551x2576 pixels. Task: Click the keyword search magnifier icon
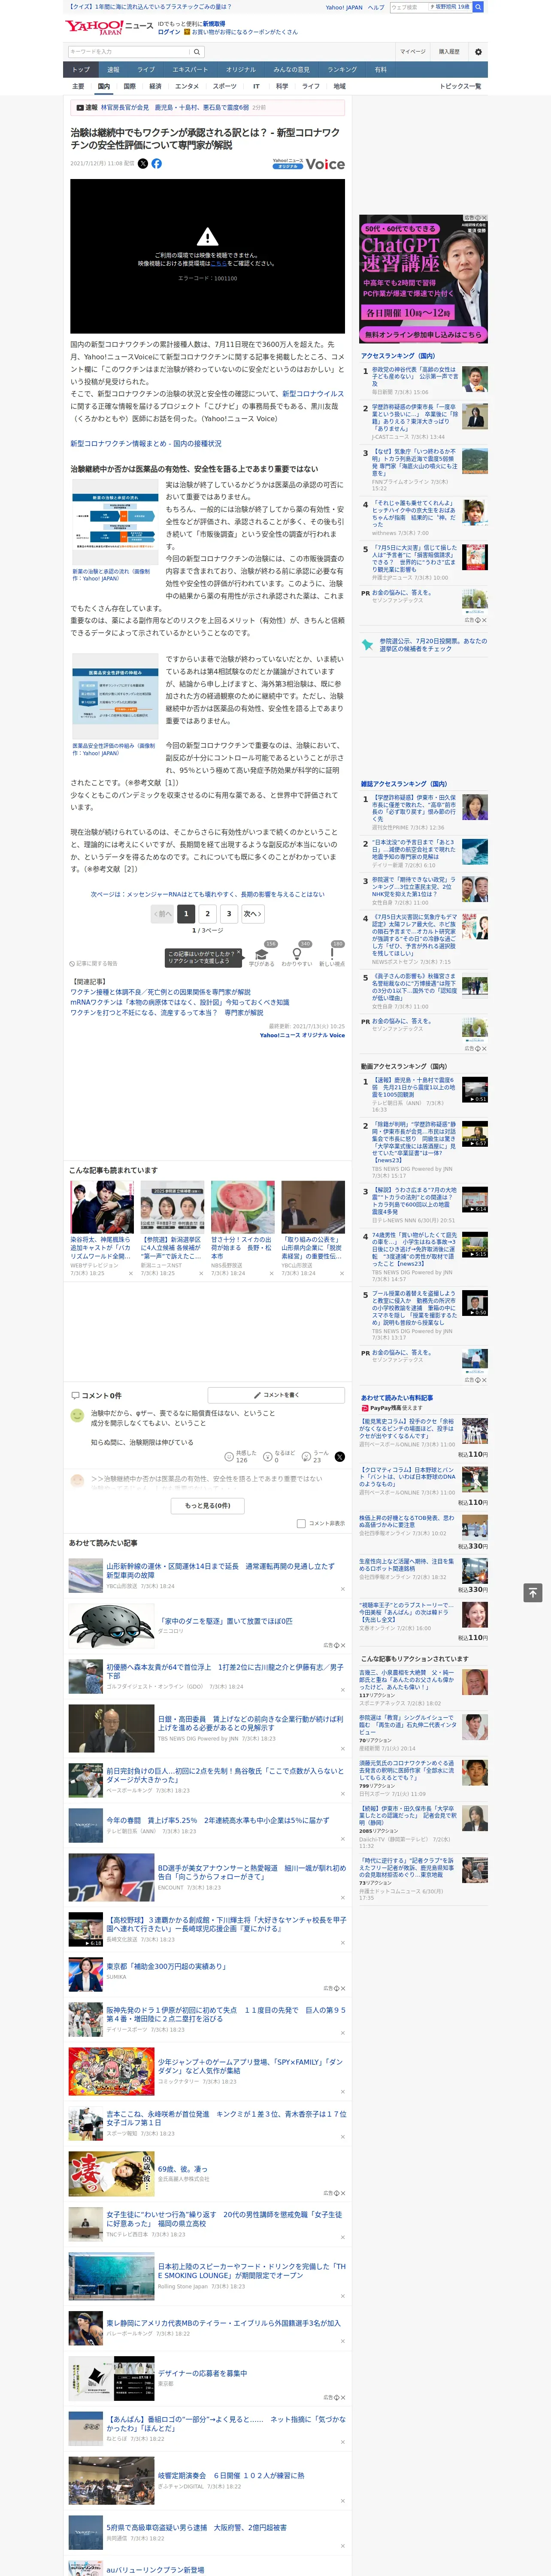click(x=196, y=51)
